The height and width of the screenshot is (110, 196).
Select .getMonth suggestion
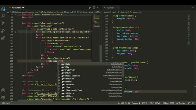pyautogui.click(x=91, y=82)
